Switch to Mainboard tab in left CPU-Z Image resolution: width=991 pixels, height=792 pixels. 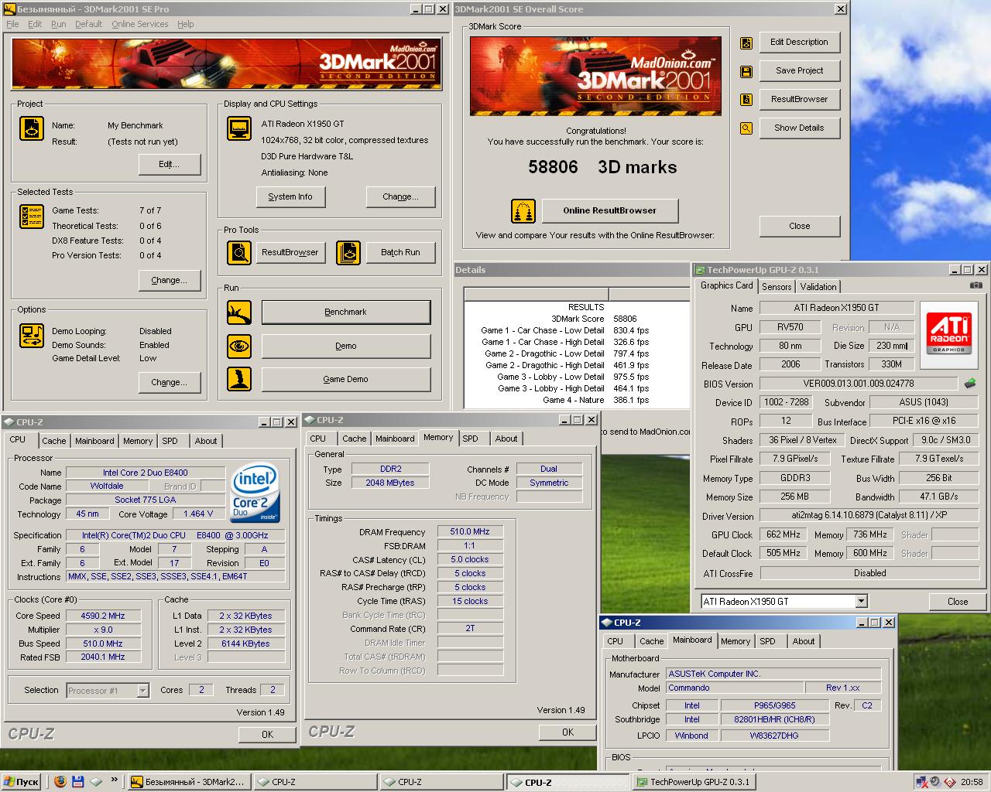94,441
